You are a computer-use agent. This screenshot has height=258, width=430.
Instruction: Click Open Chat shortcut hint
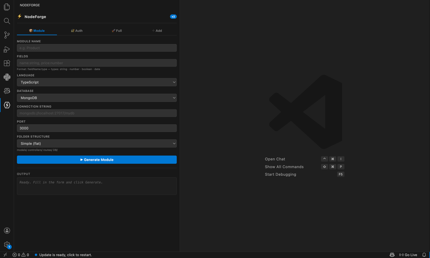click(x=275, y=159)
